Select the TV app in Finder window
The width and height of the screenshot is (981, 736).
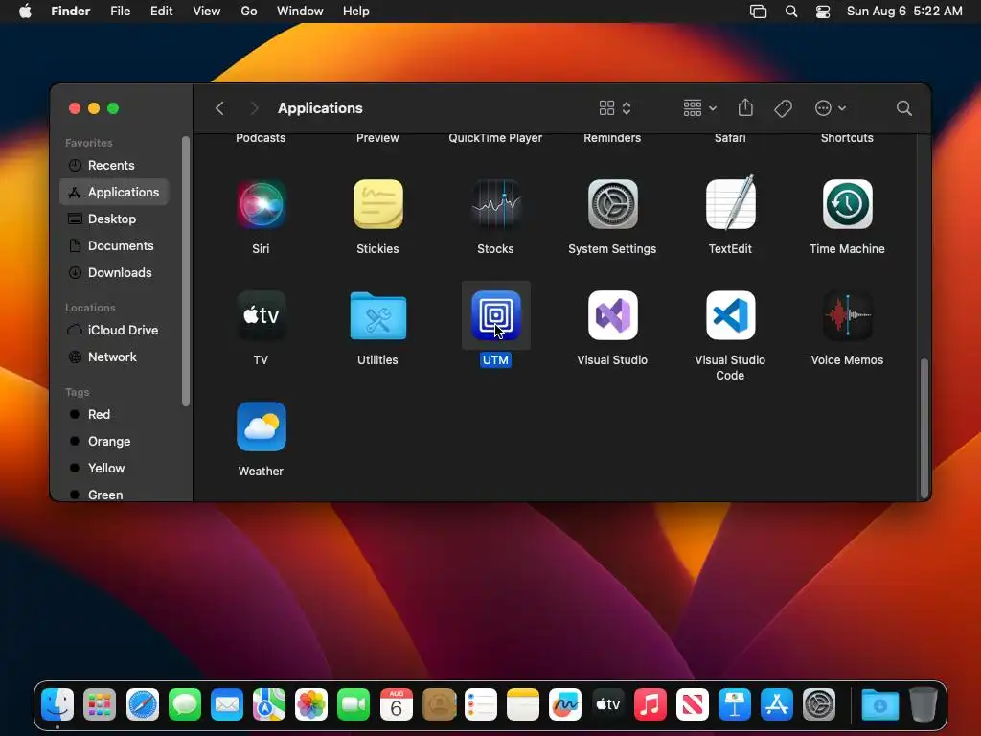point(261,315)
